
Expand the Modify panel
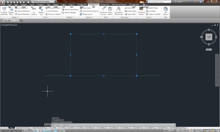70,17
